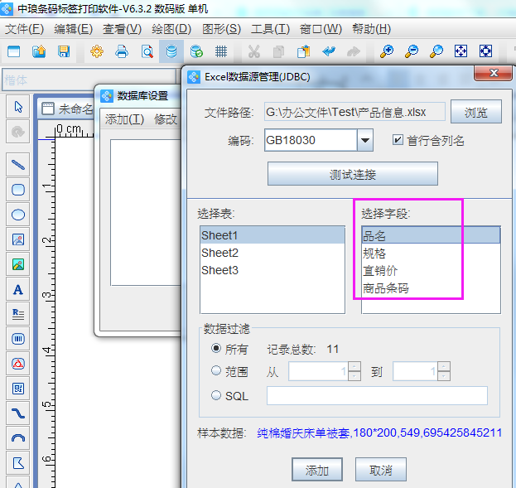Open the 工具(T) menu
The height and width of the screenshot is (488, 516).
tap(270, 29)
